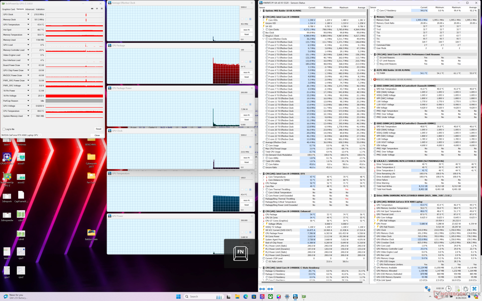Open File Explorer from taskbar
The width and height of the screenshot is (482, 301).
click(x=237, y=296)
